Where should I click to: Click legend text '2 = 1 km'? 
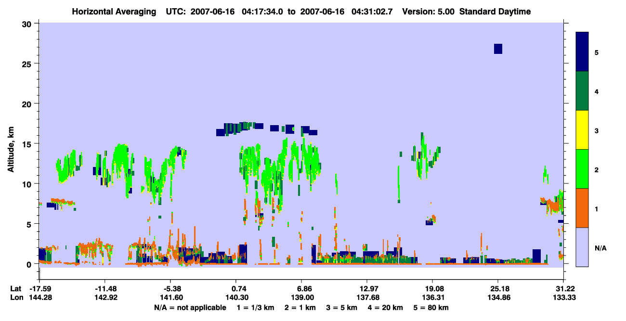(300, 307)
